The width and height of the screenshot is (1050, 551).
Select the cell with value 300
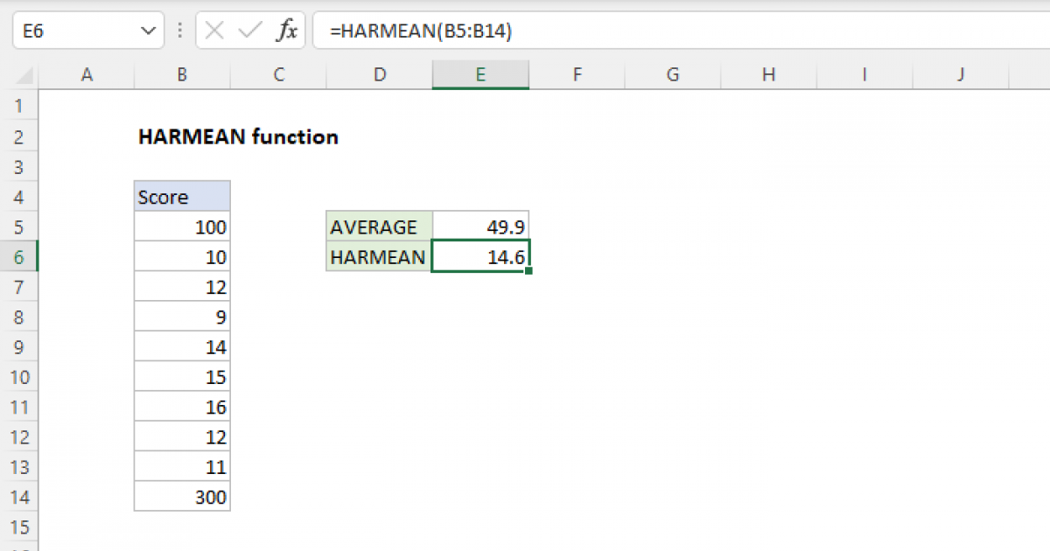pos(181,496)
